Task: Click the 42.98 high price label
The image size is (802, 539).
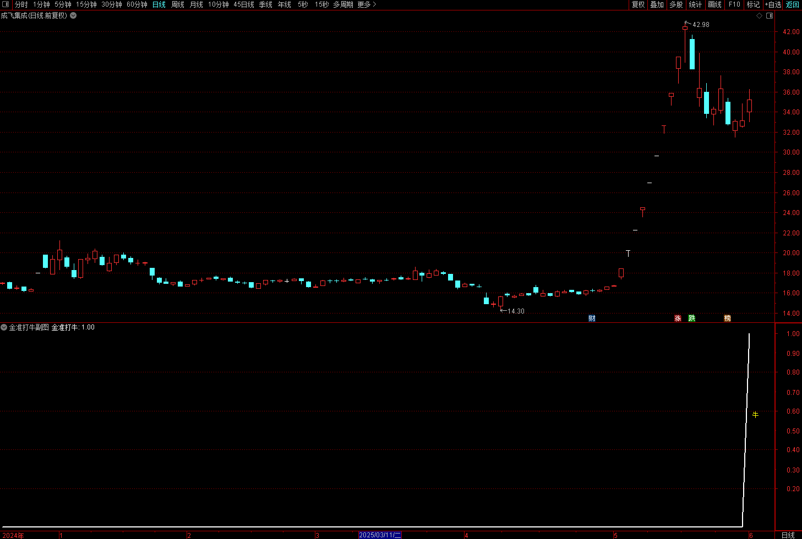Action: click(x=701, y=25)
